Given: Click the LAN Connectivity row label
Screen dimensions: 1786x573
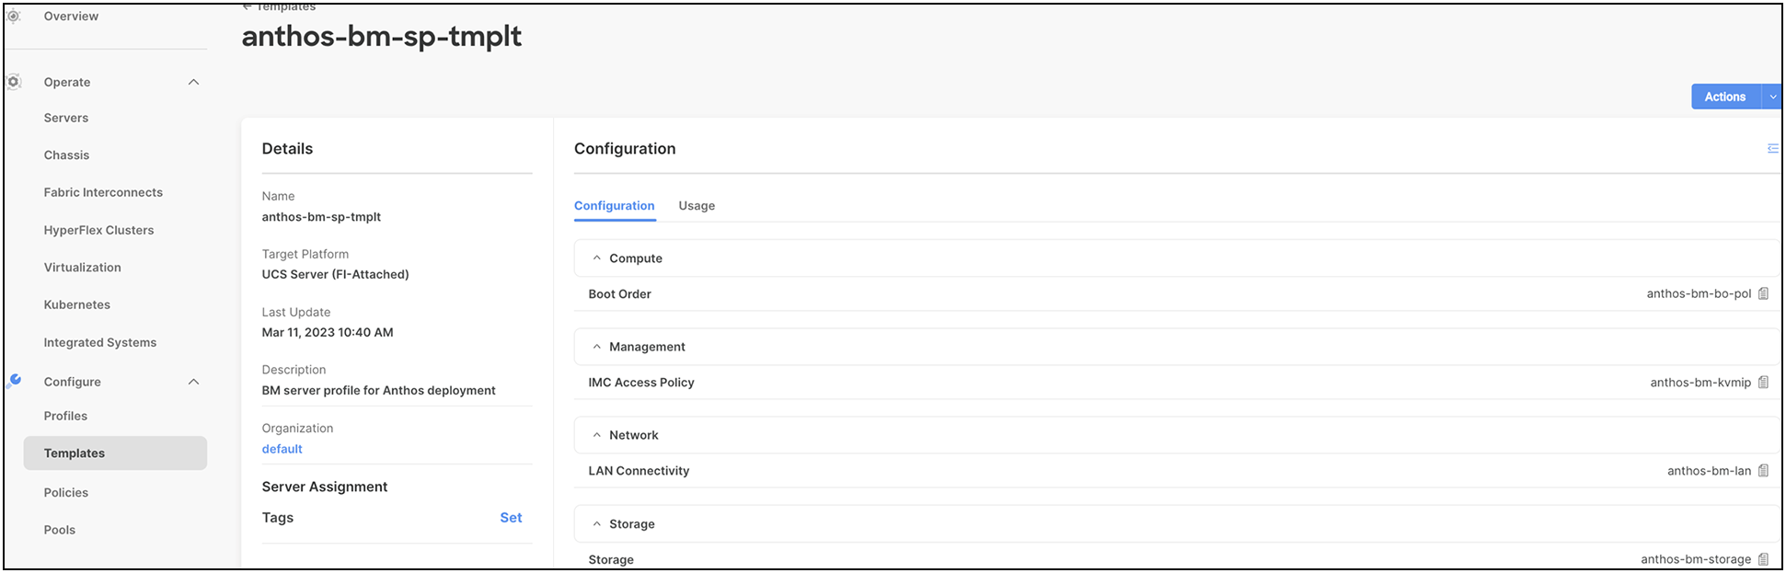Looking at the screenshot, I should (639, 471).
